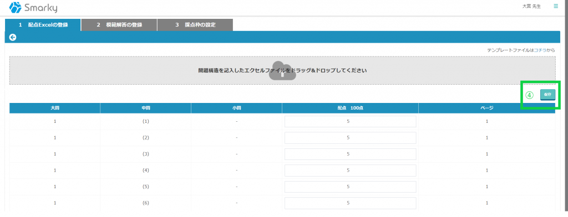Image resolution: width=568 pixels, height=217 pixels.
Task: Click the 配点 100点 column header
Action: 351,108
